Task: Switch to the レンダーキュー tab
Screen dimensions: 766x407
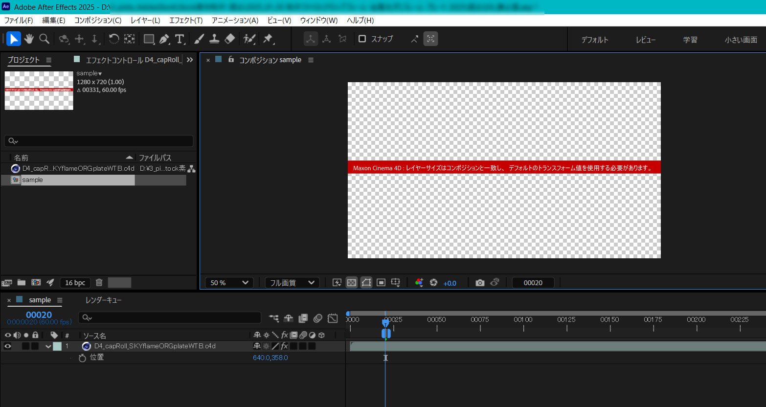Action: (103, 300)
